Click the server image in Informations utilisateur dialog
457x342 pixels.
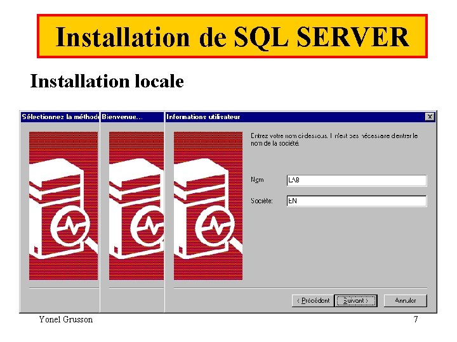pos(208,206)
